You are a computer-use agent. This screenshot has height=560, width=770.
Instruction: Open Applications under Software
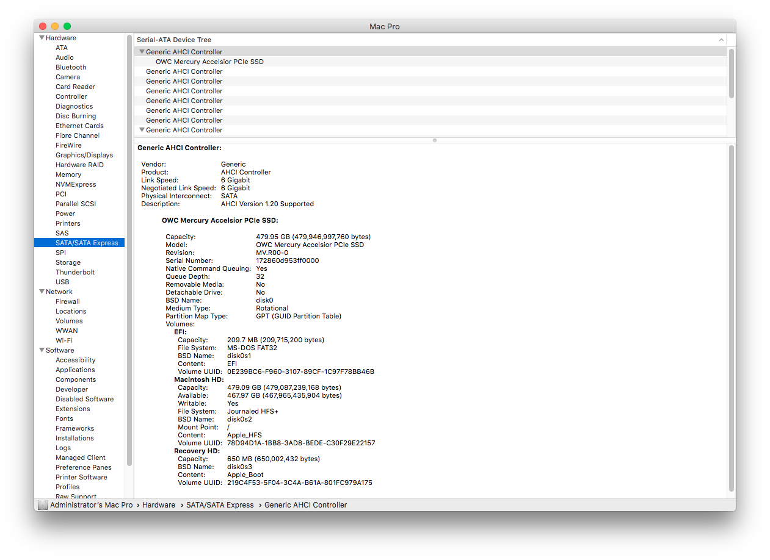(x=75, y=370)
